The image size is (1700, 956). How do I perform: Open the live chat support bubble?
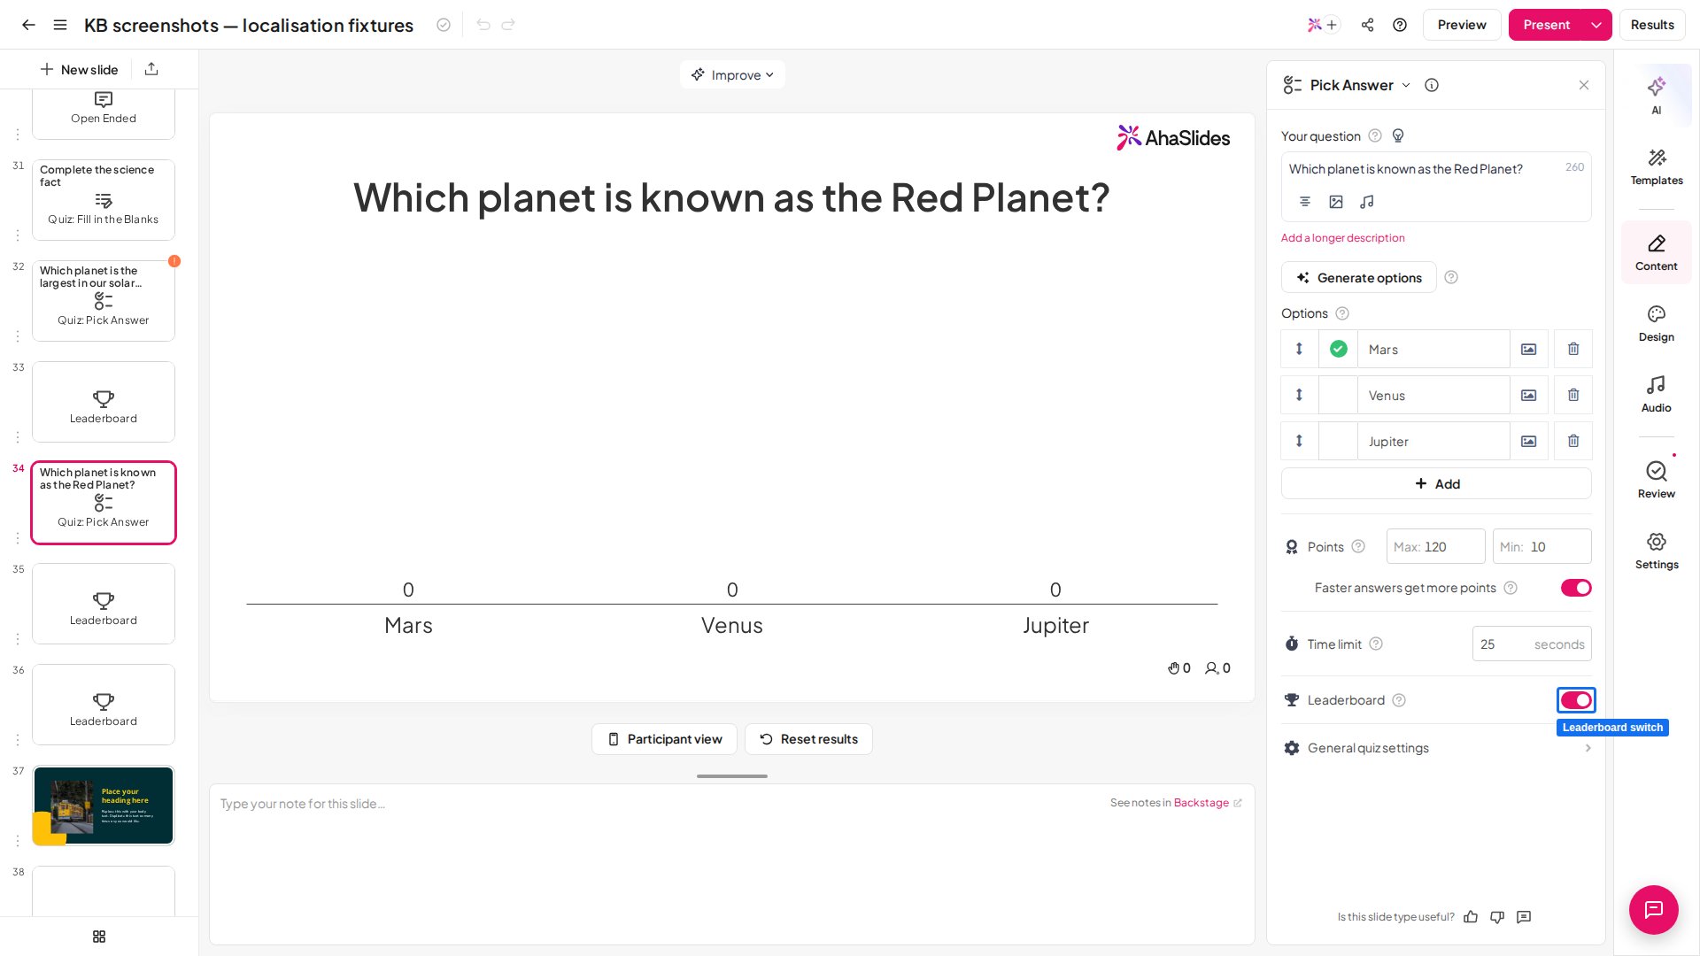pos(1653,909)
